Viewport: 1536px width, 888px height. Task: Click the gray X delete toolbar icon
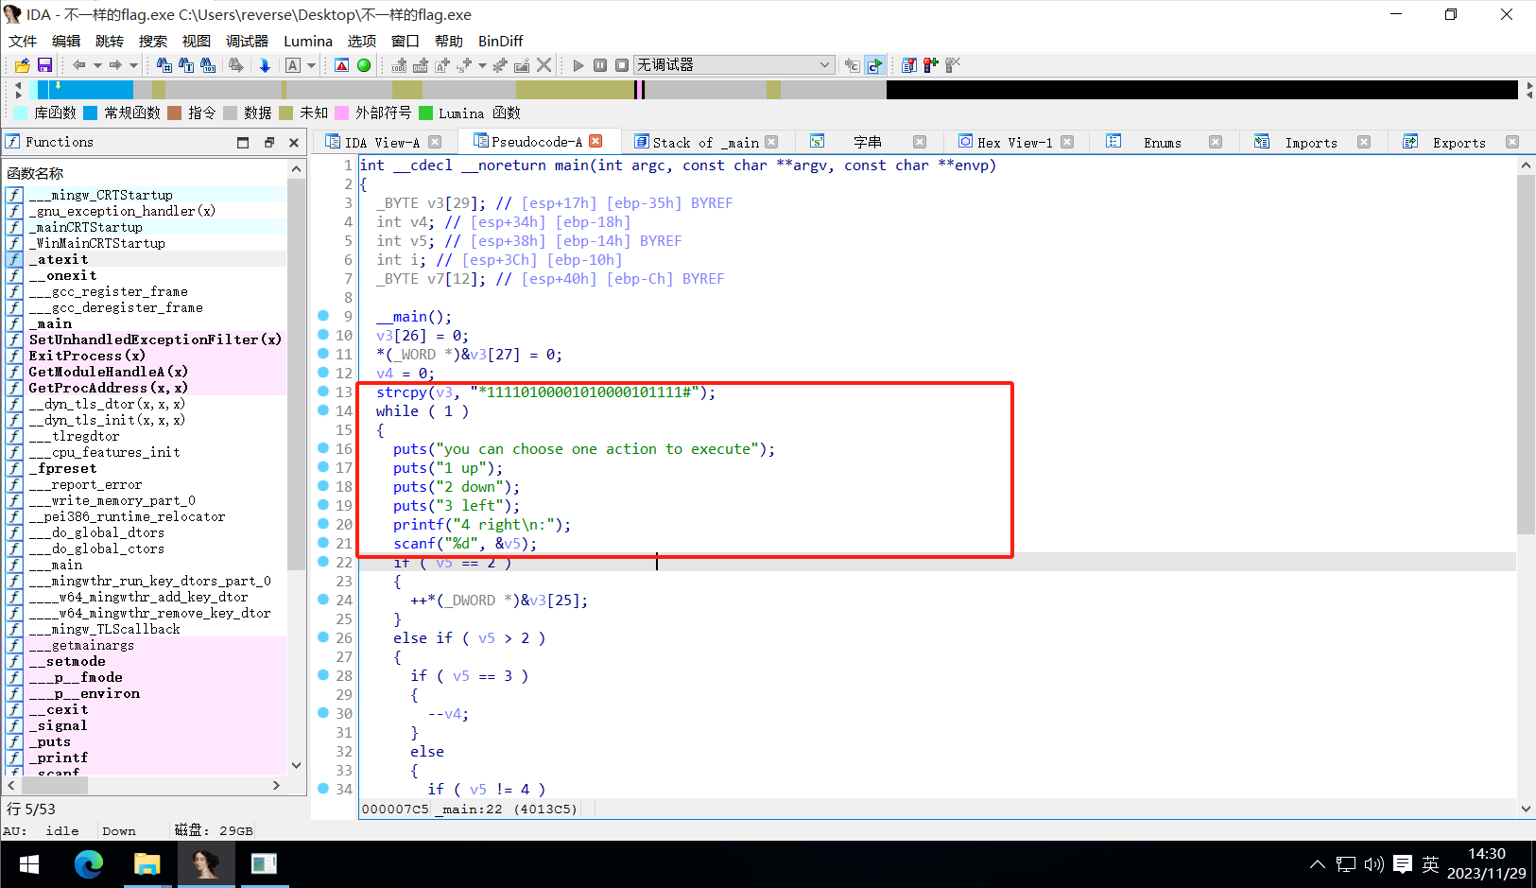[544, 65]
